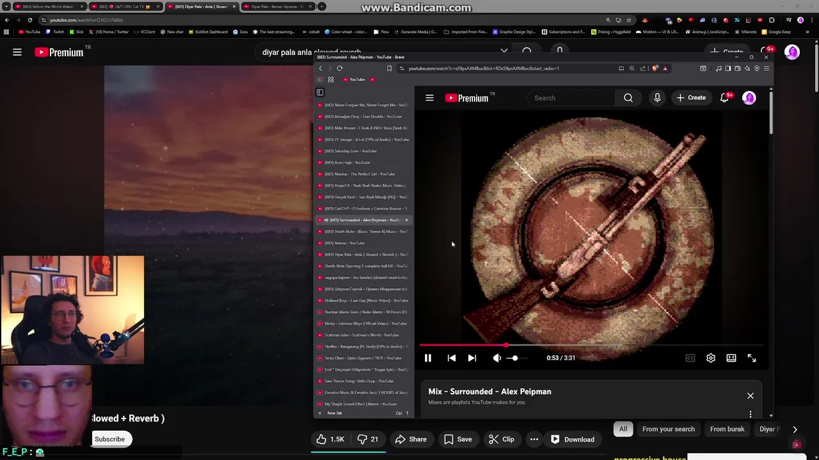Switch to the Saturday Love vertical tab
The height and width of the screenshot is (460, 819).
pos(363,151)
